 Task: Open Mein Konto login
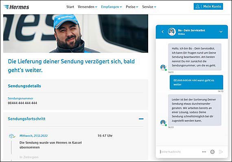click(208, 6)
